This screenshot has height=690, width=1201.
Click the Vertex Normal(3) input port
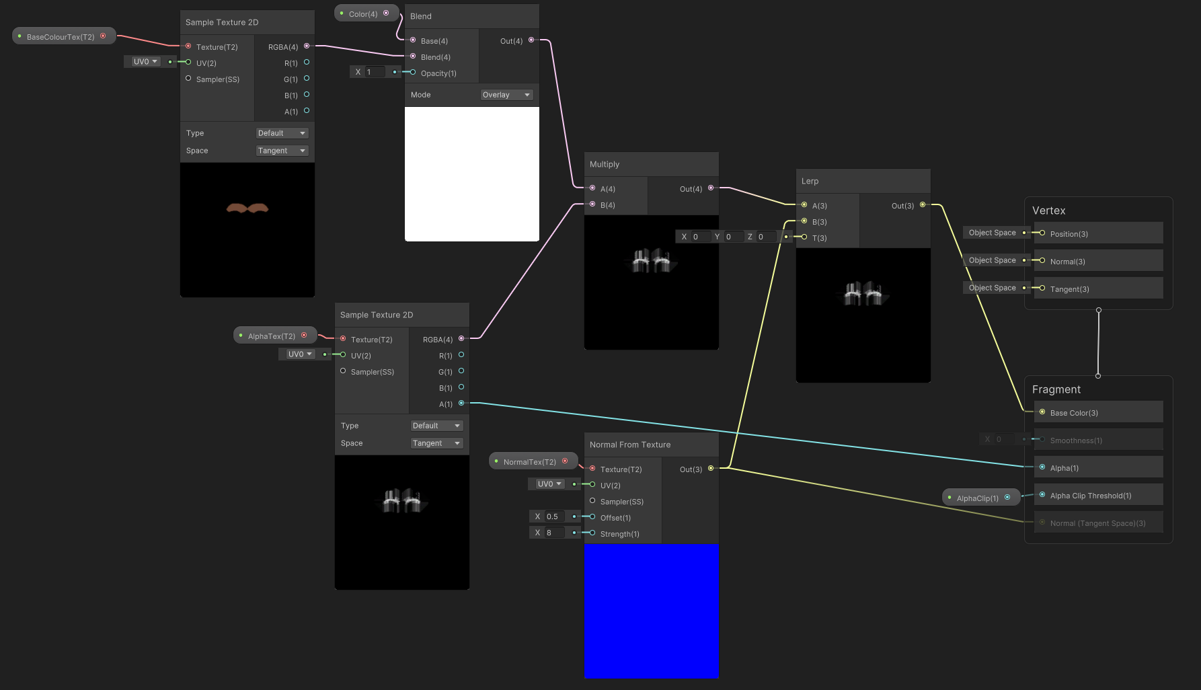(1042, 260)
